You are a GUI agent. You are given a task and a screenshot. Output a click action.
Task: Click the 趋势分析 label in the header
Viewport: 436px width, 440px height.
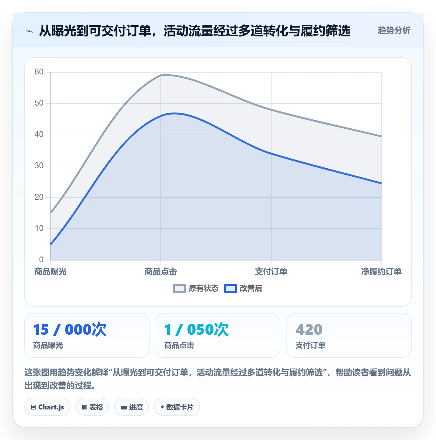(x=394, y=30)
